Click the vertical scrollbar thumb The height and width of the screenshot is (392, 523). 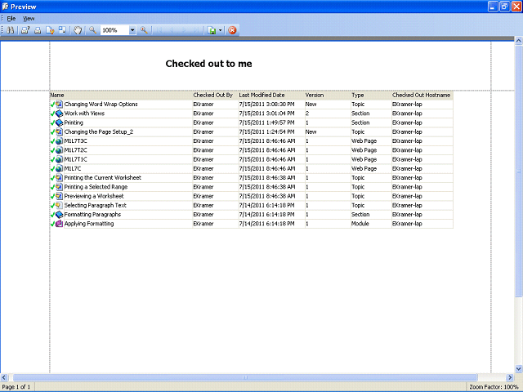[518, 171]
